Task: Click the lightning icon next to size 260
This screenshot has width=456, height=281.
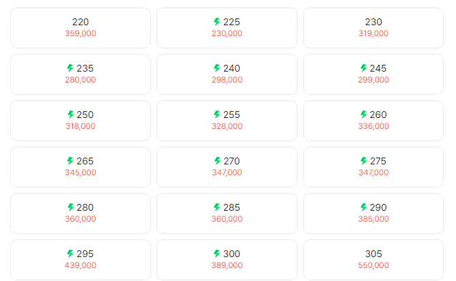Action: tap(364, 115)
